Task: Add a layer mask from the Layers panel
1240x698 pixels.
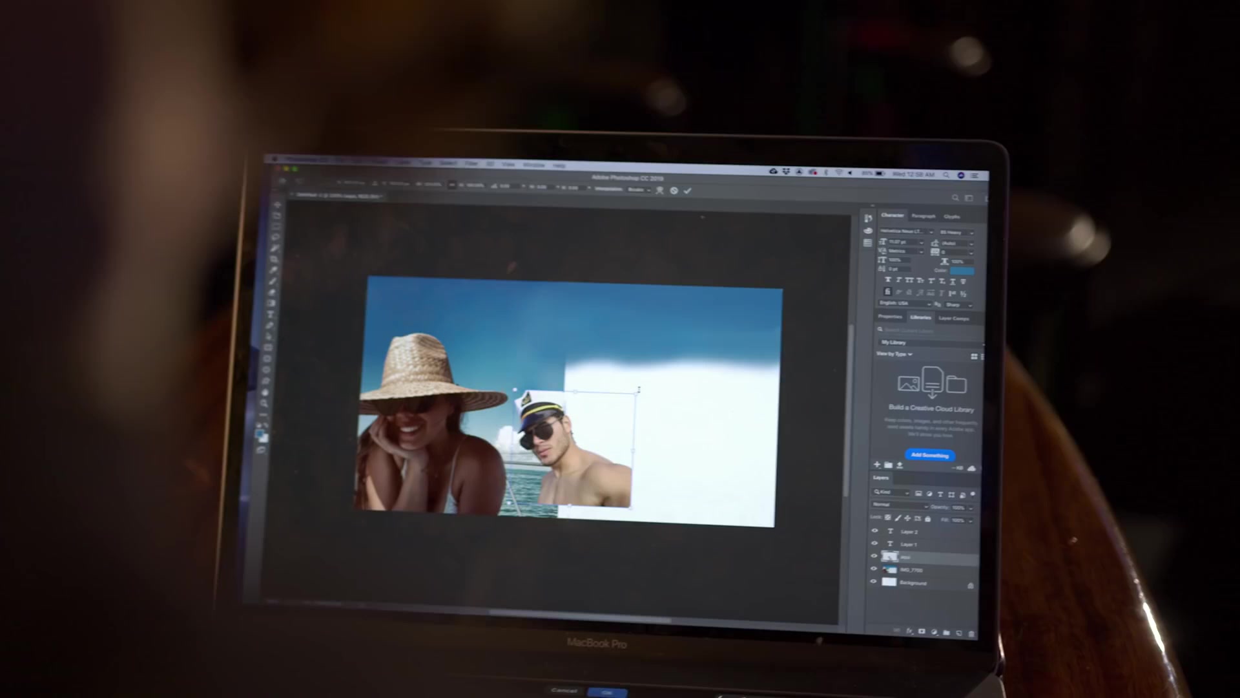Action: click(922, 631)
